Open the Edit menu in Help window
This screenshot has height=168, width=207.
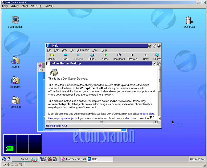[56, 50]
